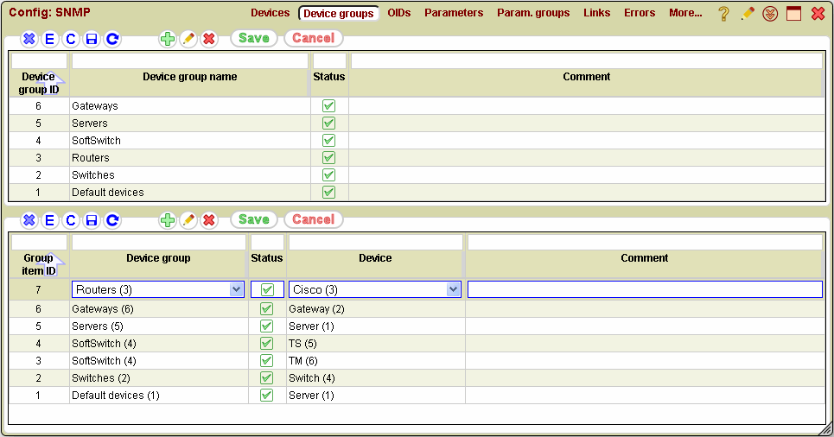
Task: Go to the Param. groups tab
Action: (x=533, y=13)
